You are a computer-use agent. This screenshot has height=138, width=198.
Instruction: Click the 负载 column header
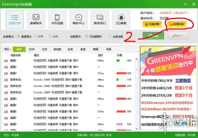point(119,55)
